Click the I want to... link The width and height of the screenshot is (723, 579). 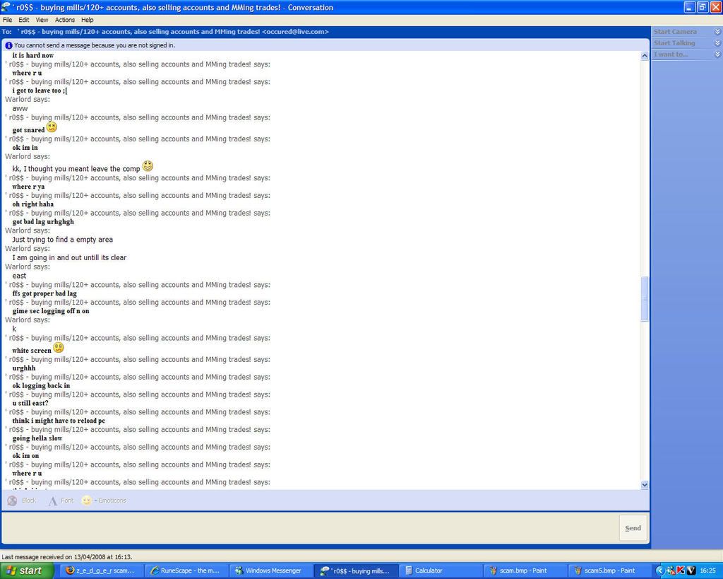[671, 54]
